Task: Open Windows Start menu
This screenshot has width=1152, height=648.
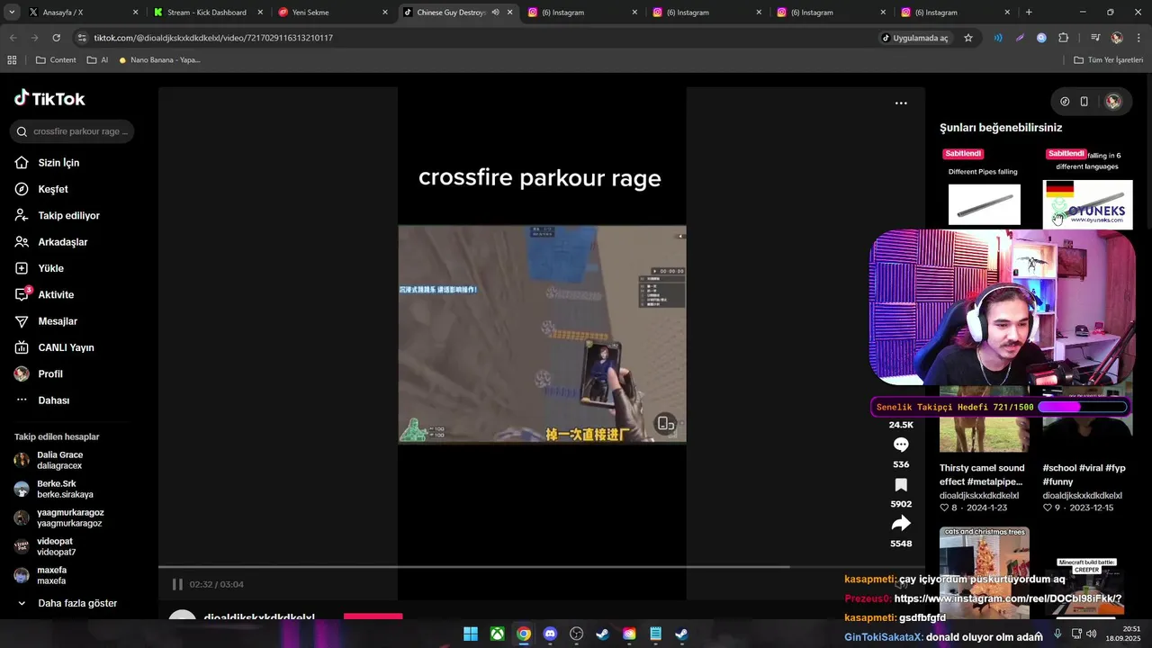Action: click(x=471, y=634)
